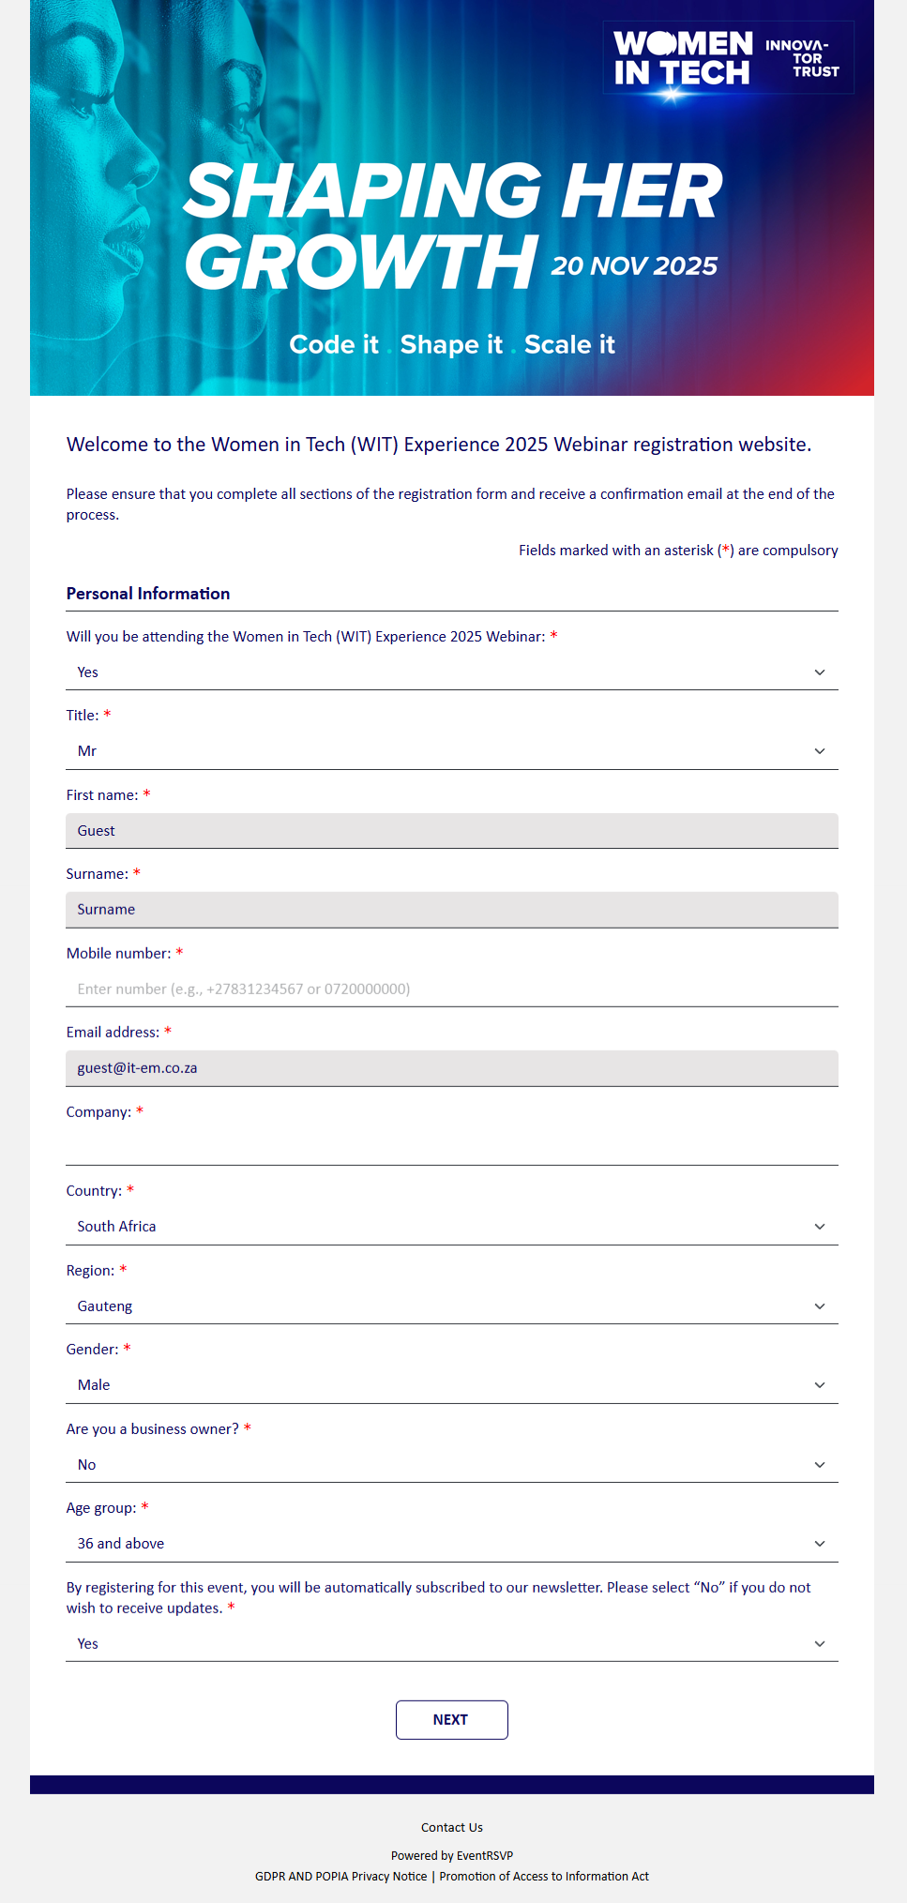Click the Women in Tech logo
This screenshot has width=907, height=1903.
[728, 58]
